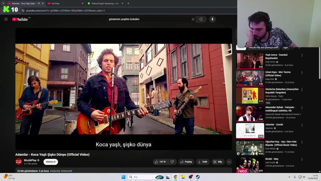View site information icon in address bar
The image size is (321, 181).
(23, 11)
